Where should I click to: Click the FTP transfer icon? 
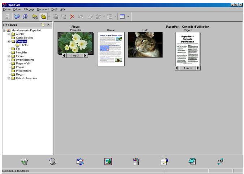(220, 161)
